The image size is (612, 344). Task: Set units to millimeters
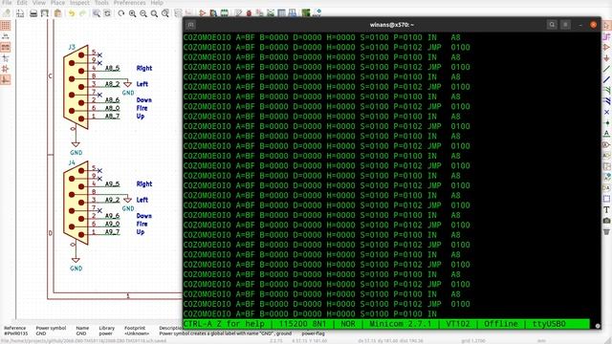(6, 47)
